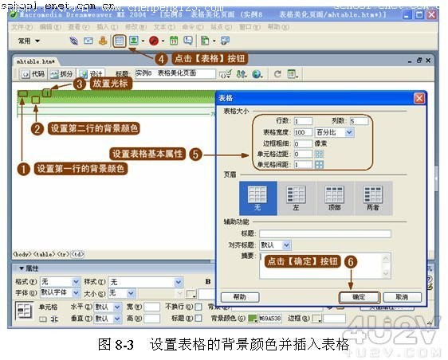Open the 查看 menu
This screenshot has width=448, height=360.
click(x=79, y=27)
